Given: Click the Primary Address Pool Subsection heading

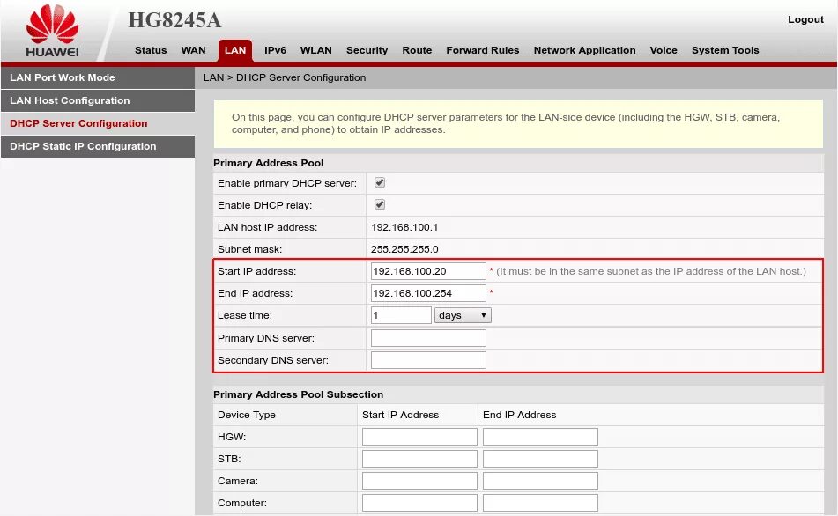Looking at the screenshot, I should tap(298, 394).
